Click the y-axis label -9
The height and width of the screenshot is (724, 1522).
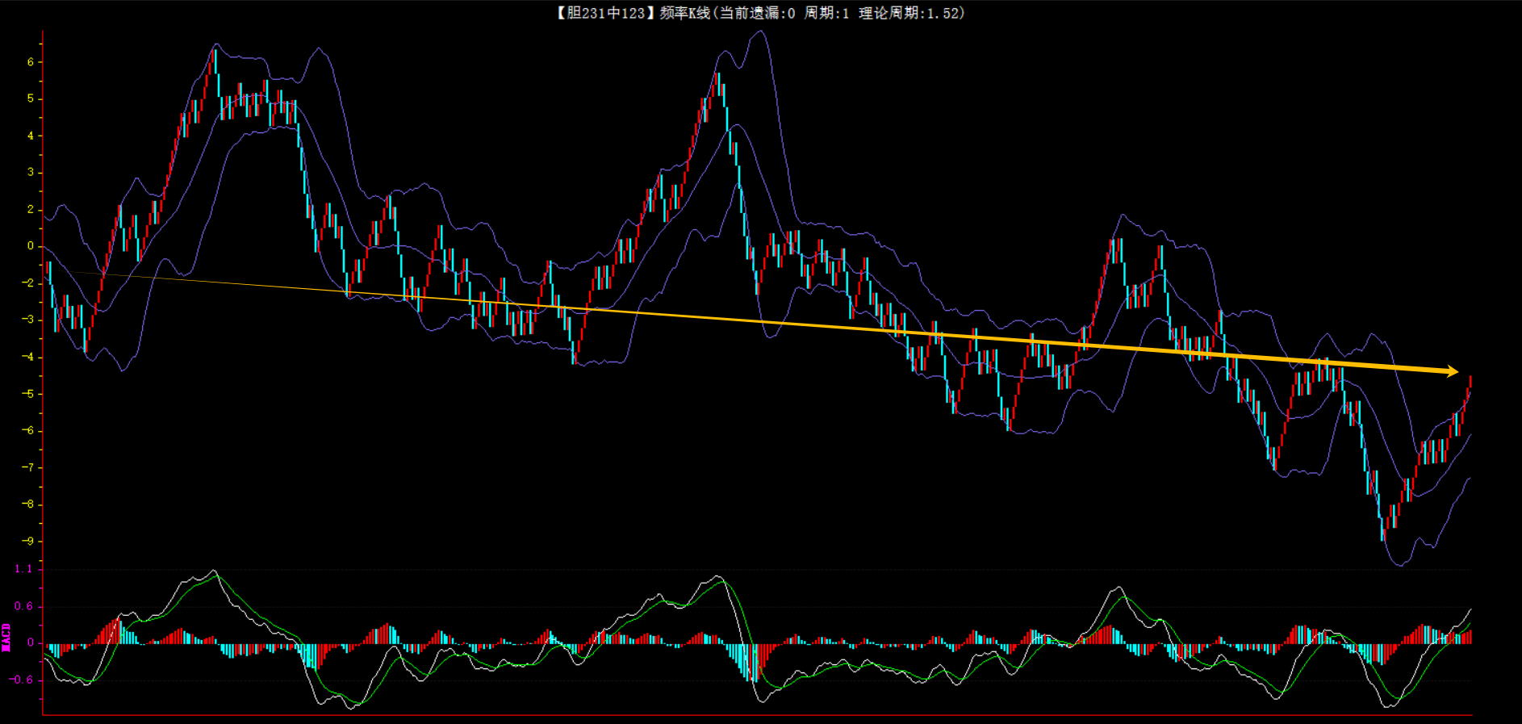29,542
